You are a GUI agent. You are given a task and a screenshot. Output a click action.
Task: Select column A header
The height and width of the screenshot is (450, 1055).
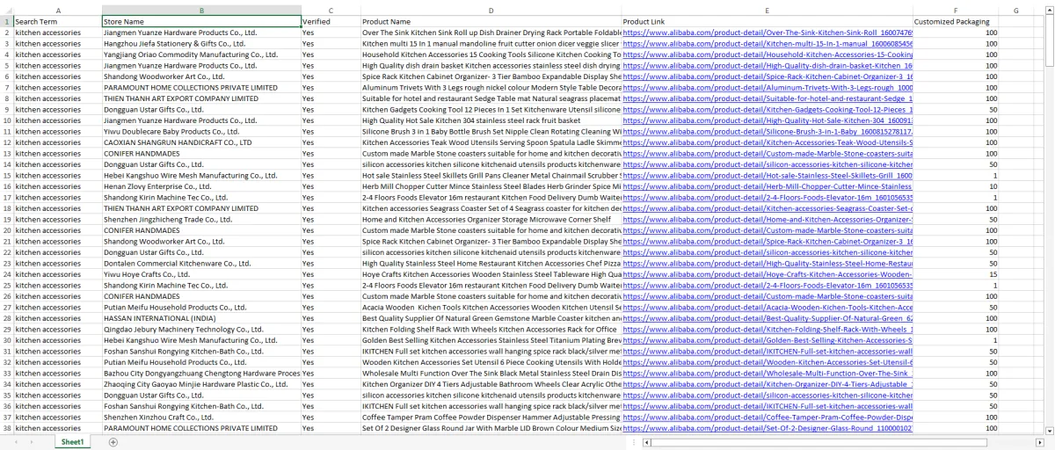tap(57, 10)
